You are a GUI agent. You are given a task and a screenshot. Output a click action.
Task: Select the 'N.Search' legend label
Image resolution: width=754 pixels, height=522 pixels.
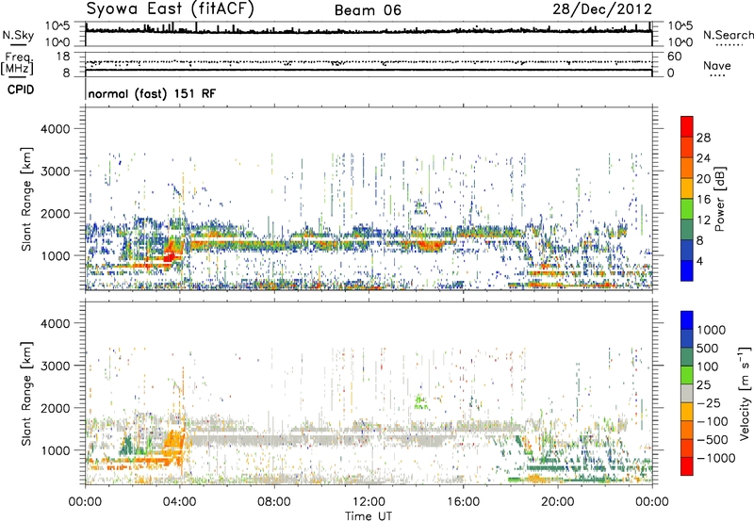click(x=729, y=35)
